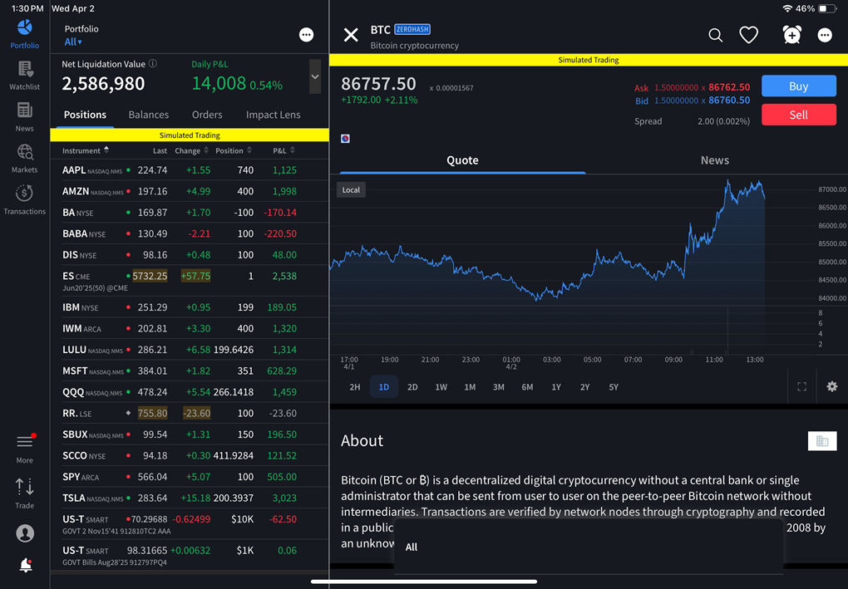Open the Watchlist sidebar icon

(x=24, y=75)
